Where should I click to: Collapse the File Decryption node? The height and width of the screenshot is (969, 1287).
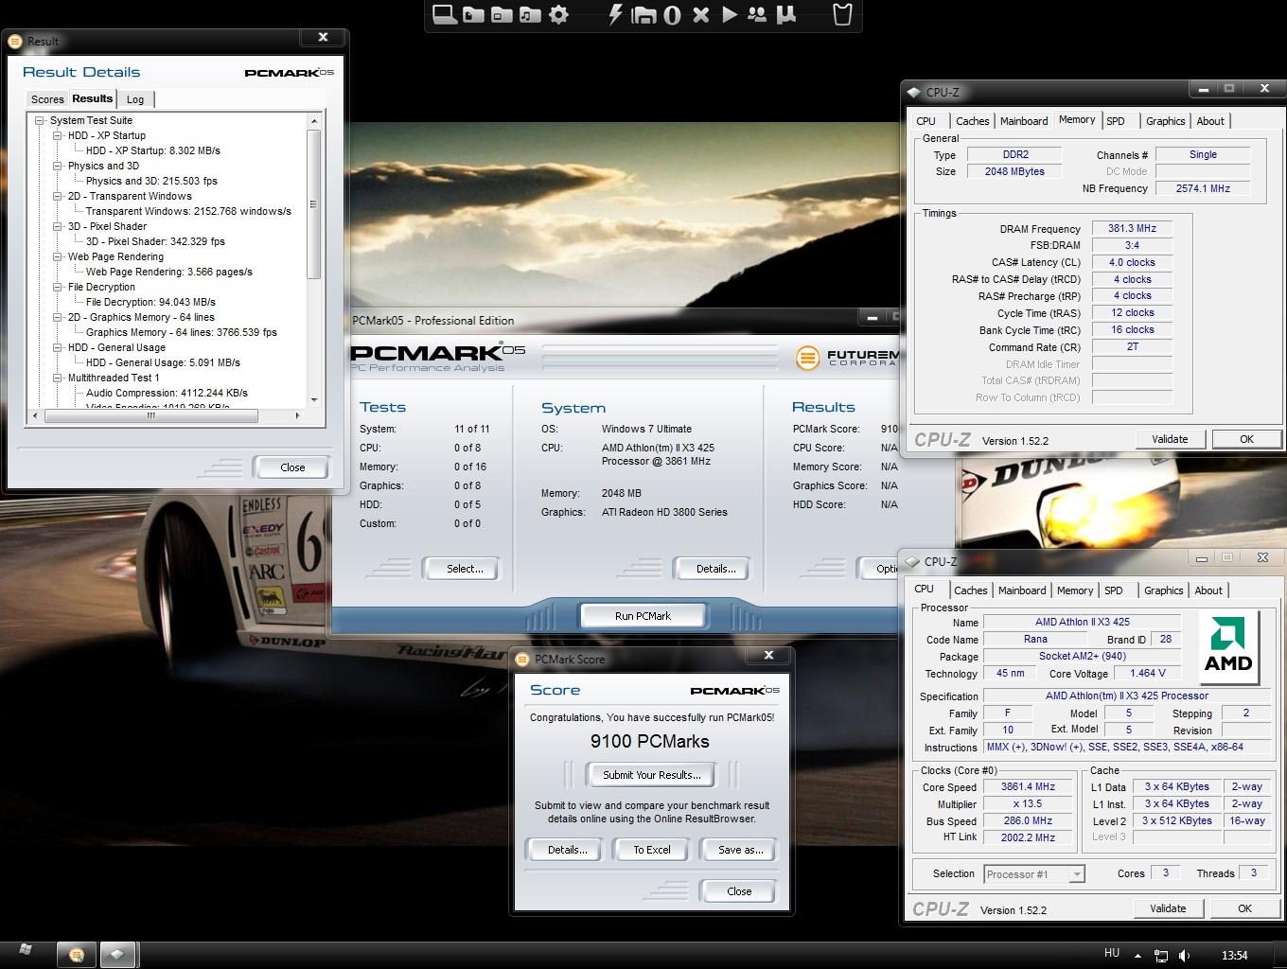coord(58,287)
